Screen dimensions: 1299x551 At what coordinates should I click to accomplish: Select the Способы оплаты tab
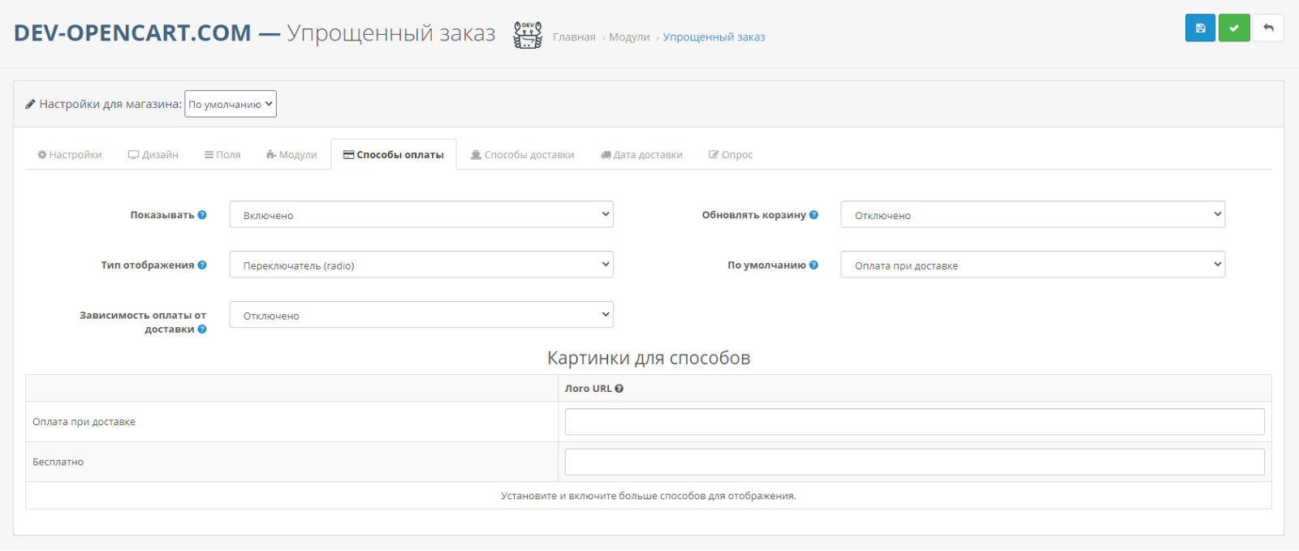[x=394, y=155]
